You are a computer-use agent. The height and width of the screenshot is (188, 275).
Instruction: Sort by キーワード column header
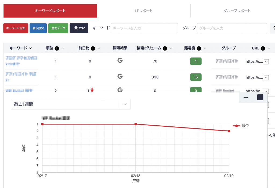coord(21,48)
